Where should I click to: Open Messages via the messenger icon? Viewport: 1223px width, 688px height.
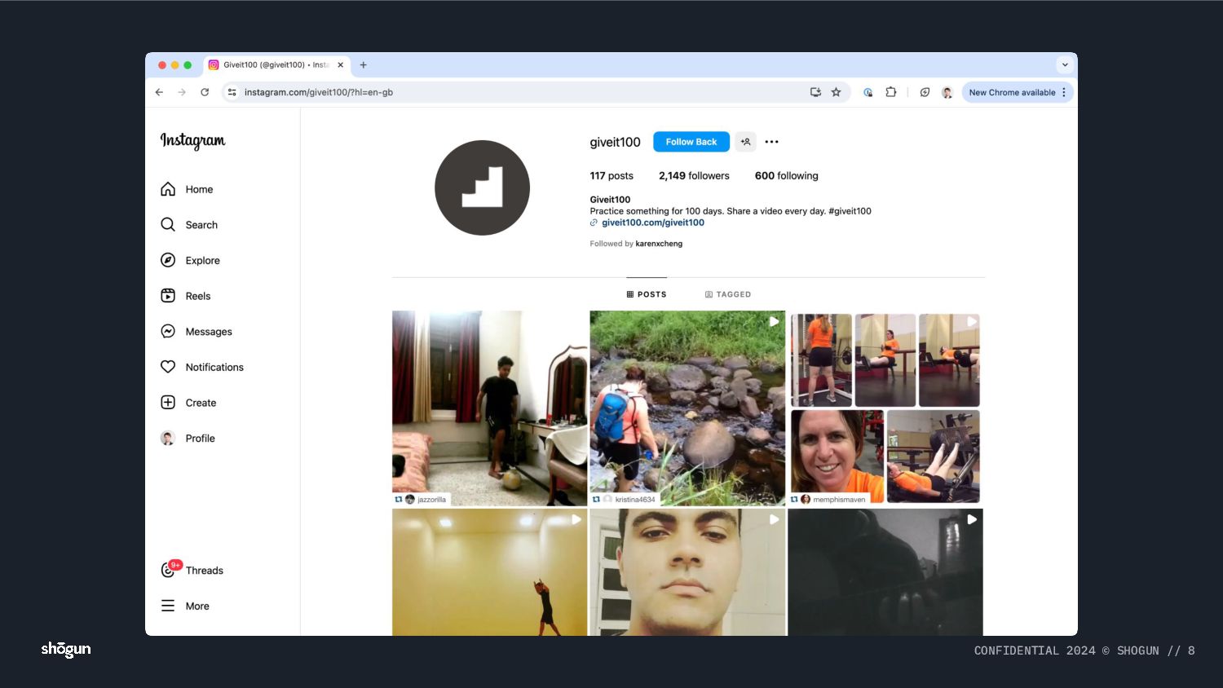168,331
